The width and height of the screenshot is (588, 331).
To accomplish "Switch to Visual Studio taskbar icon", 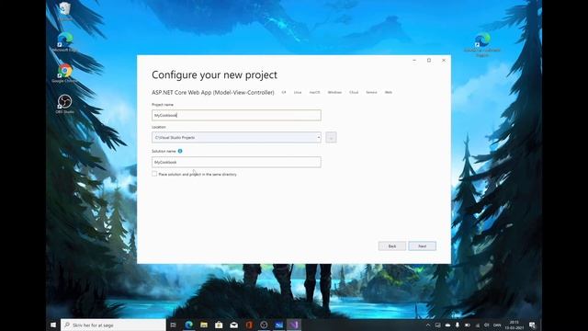I will pos(294,325).
